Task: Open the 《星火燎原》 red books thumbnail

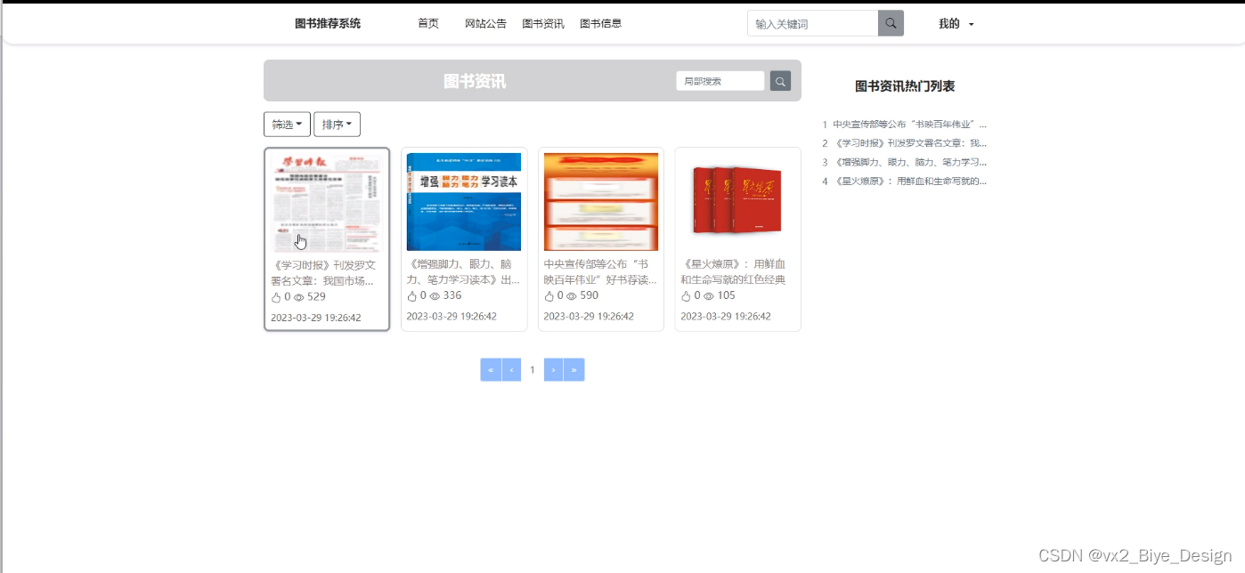Action: pyautogui.click(x=738, y=202)
